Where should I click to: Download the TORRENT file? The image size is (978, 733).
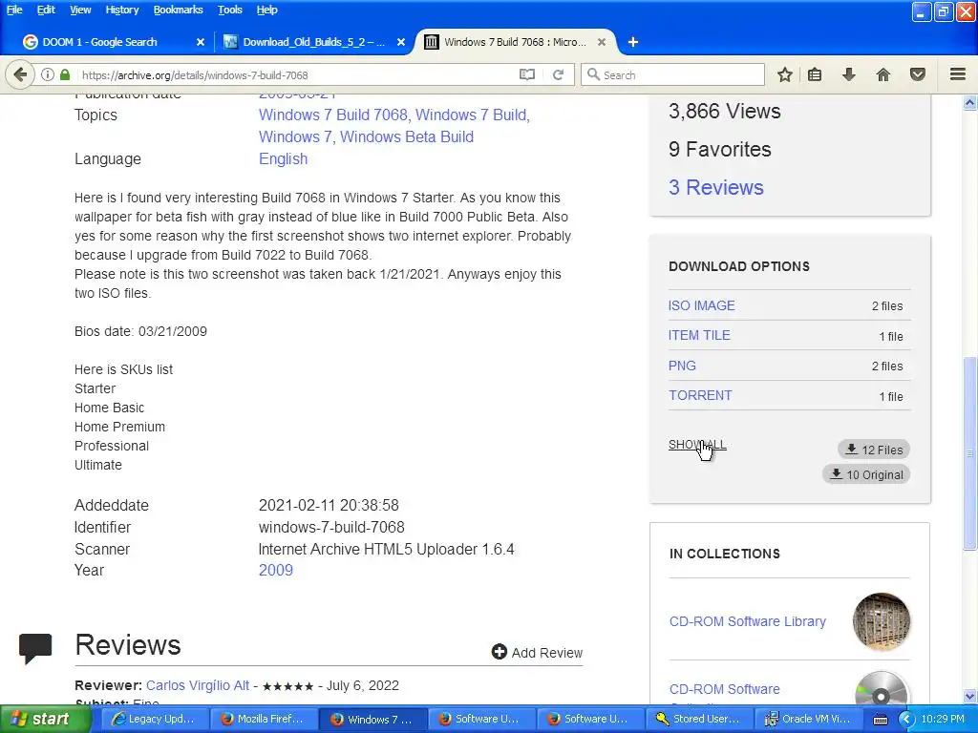(x=700, y=395)
